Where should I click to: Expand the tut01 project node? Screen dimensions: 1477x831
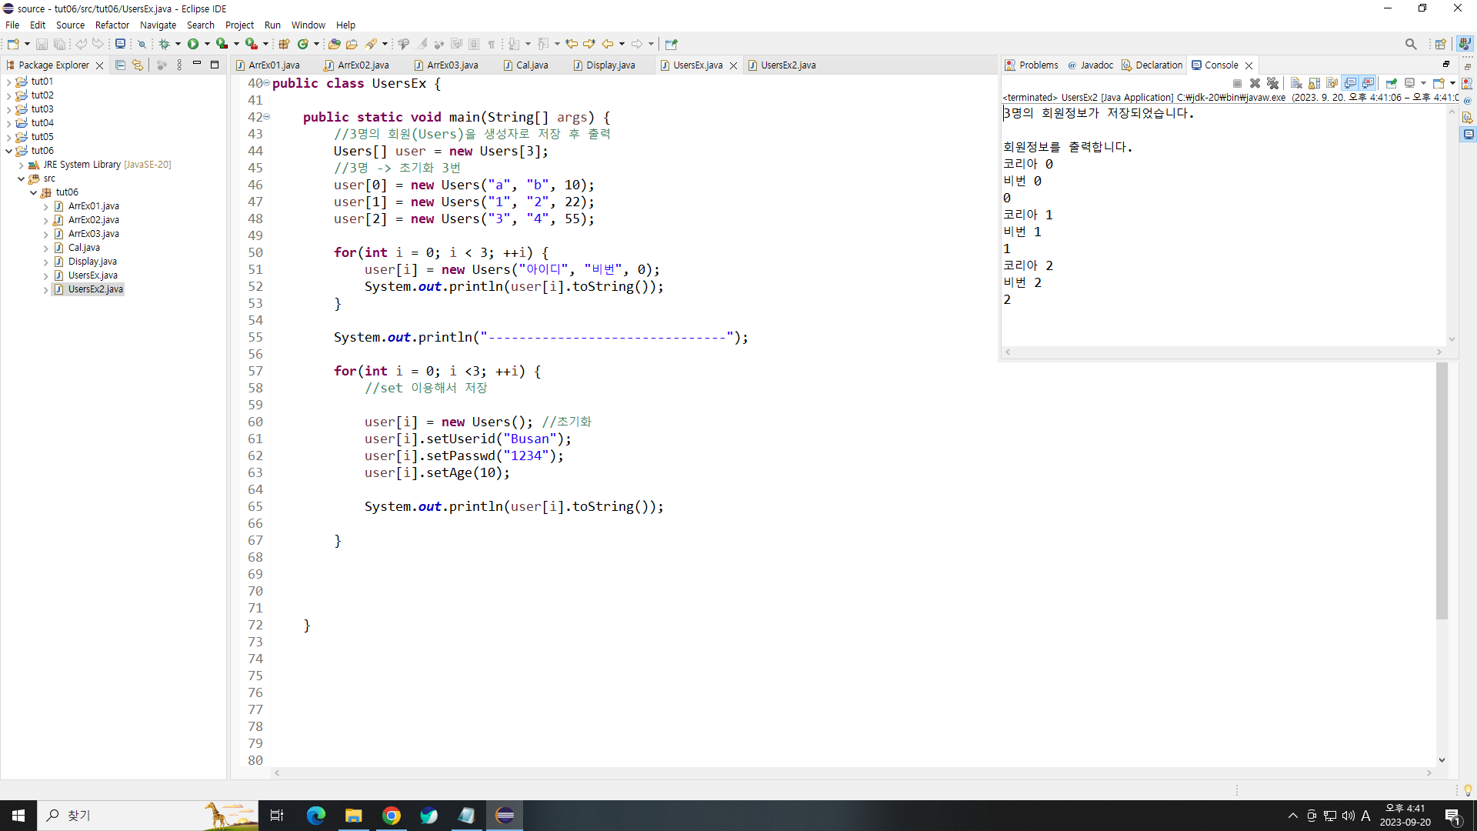(x=8, y=82)
